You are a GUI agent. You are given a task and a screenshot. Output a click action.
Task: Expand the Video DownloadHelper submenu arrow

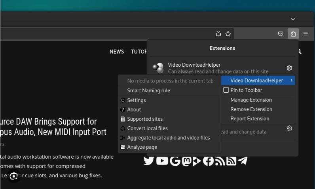pos(291,80)
